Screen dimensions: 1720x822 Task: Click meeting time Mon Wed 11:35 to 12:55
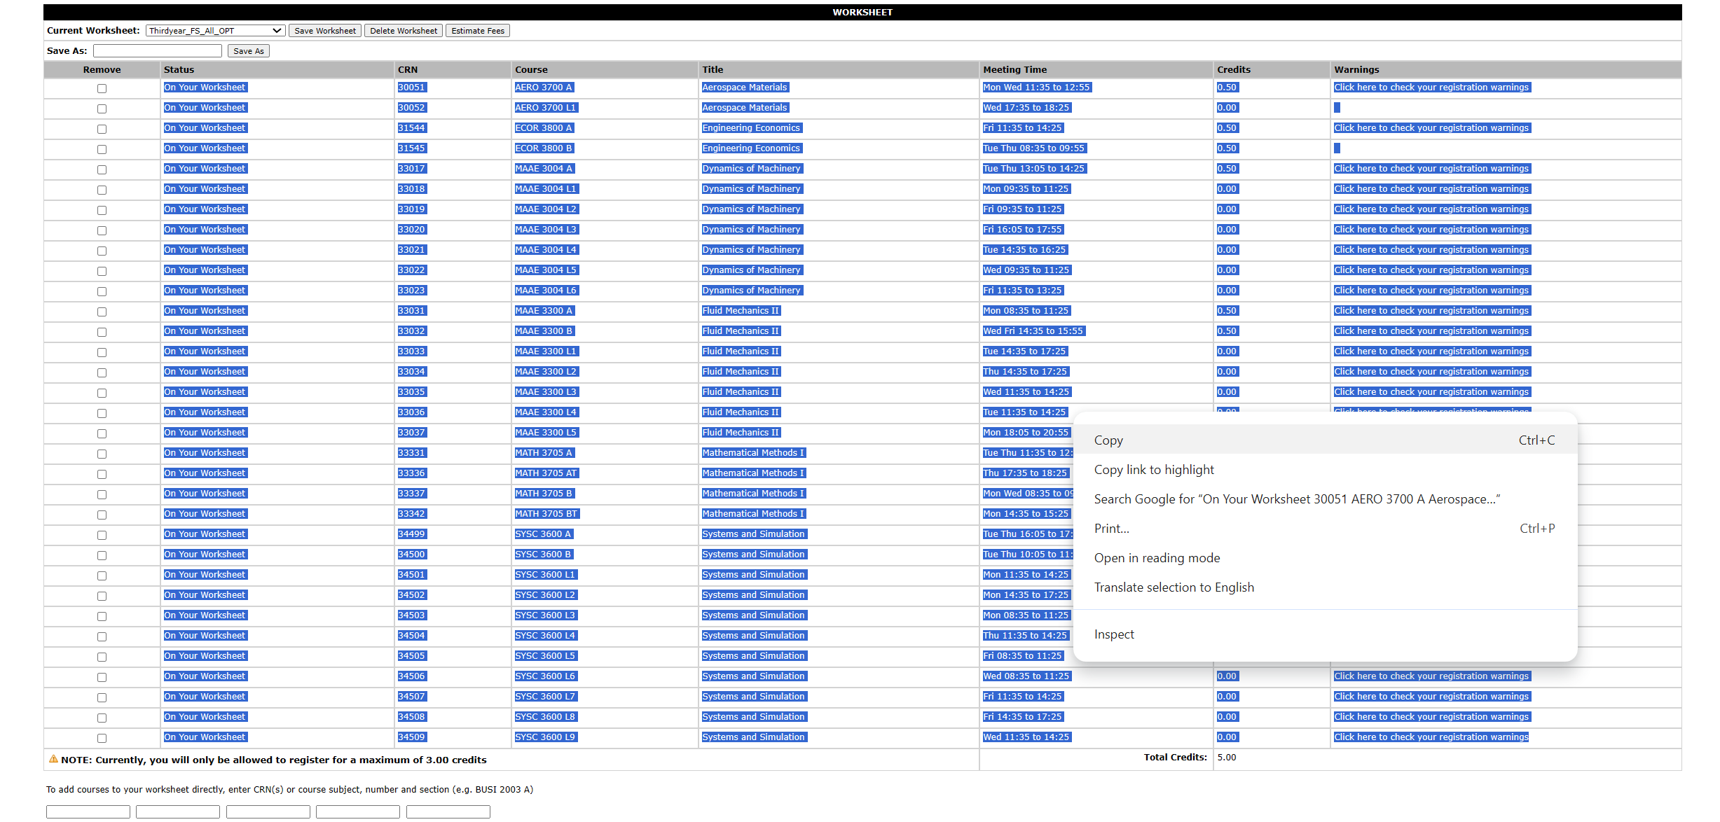coord(1037,88)
